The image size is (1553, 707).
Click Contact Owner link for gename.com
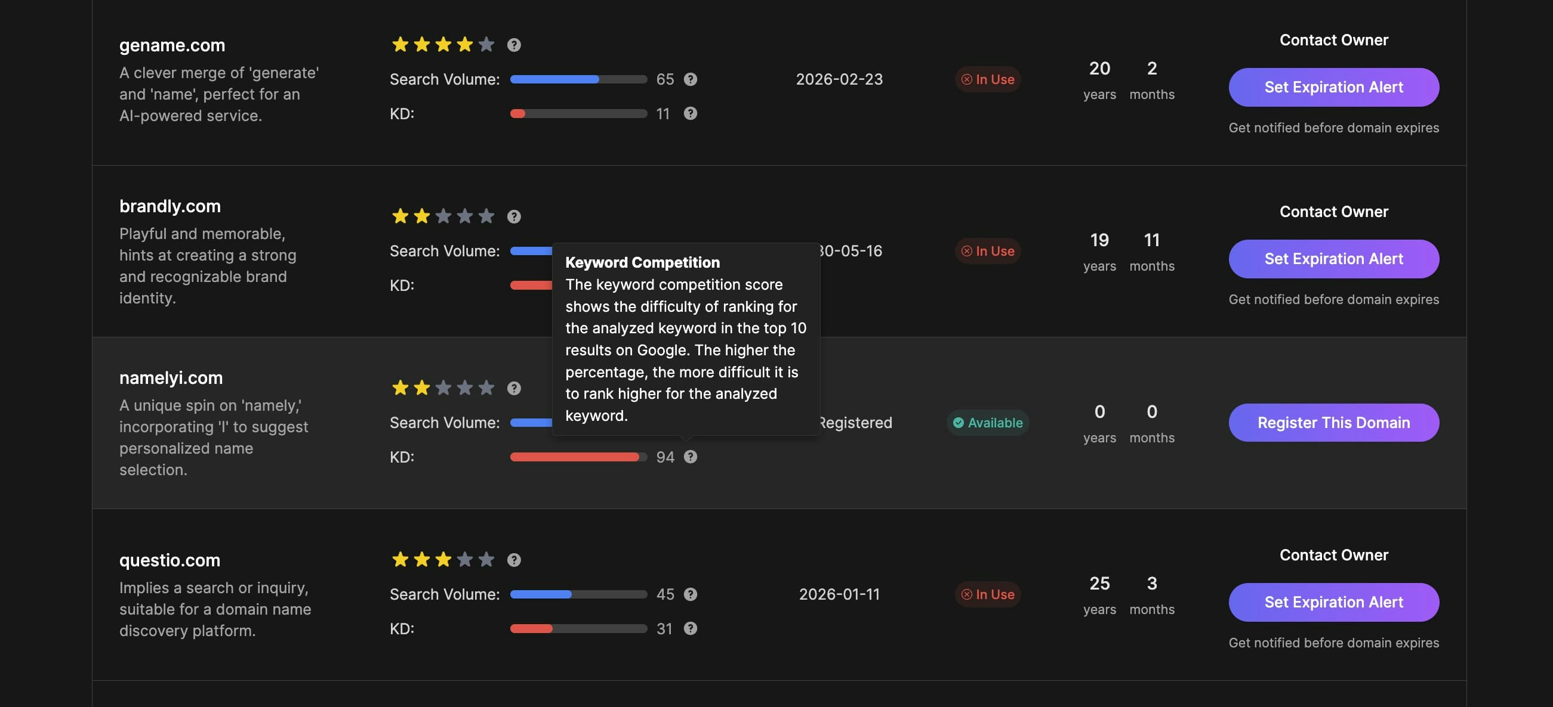(1333, 40)
